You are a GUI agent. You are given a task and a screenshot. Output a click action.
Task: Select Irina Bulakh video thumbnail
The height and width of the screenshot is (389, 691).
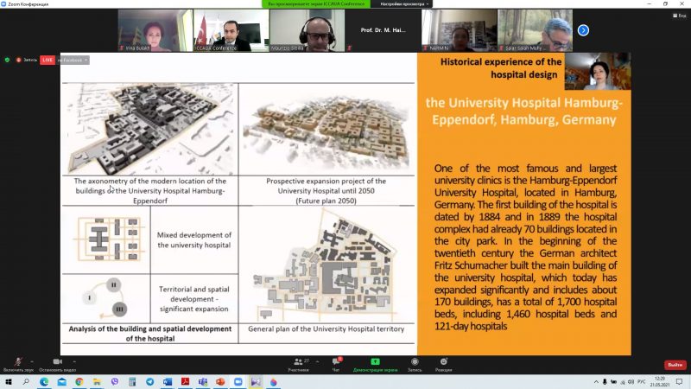click(x=155, y=30)
